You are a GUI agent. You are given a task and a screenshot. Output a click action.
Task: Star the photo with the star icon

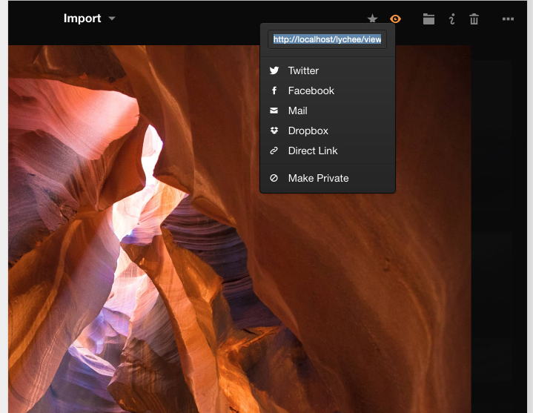point(372,19)
